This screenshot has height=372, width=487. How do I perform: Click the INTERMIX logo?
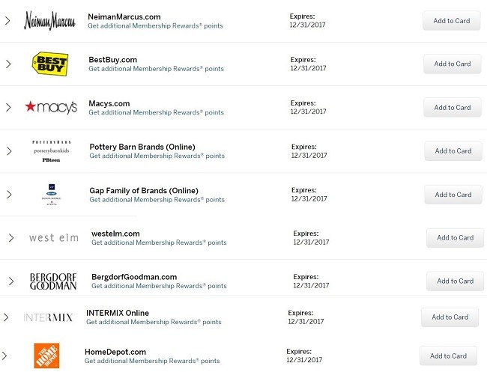48,317
